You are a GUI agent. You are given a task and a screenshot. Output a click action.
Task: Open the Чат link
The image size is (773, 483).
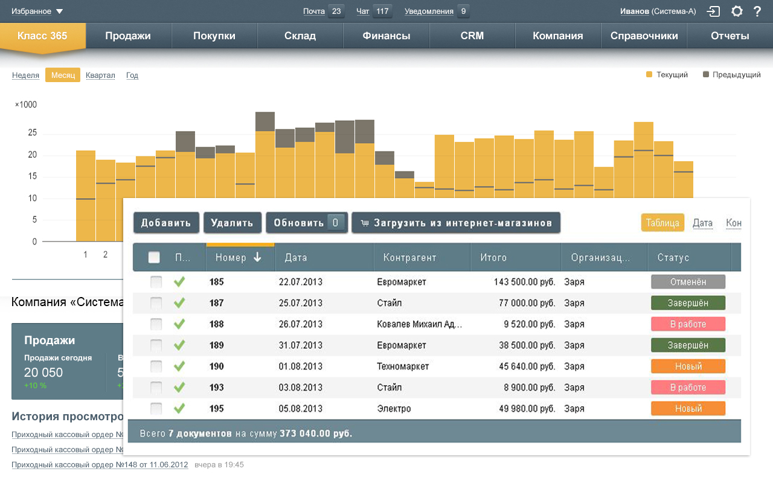[363, 11]
